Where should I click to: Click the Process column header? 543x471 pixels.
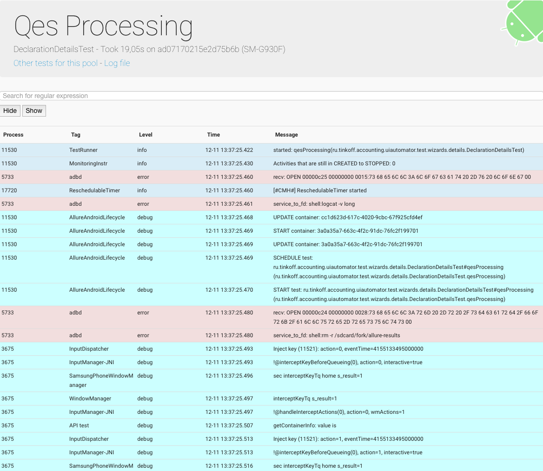tap(13, 135)
